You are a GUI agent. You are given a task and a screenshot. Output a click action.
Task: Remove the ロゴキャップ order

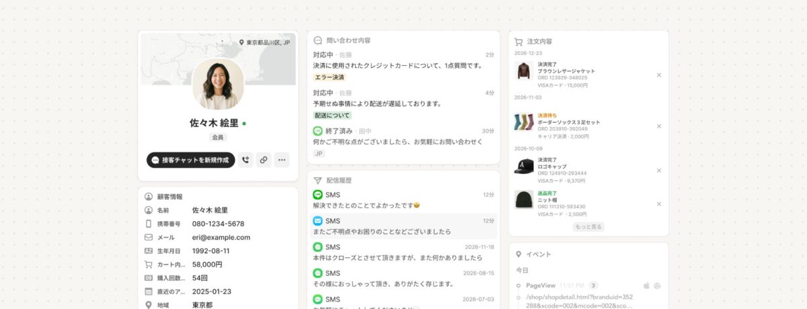tap(659, 170)
